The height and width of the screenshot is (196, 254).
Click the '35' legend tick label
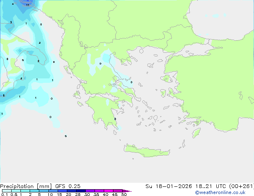click(96, 194)
